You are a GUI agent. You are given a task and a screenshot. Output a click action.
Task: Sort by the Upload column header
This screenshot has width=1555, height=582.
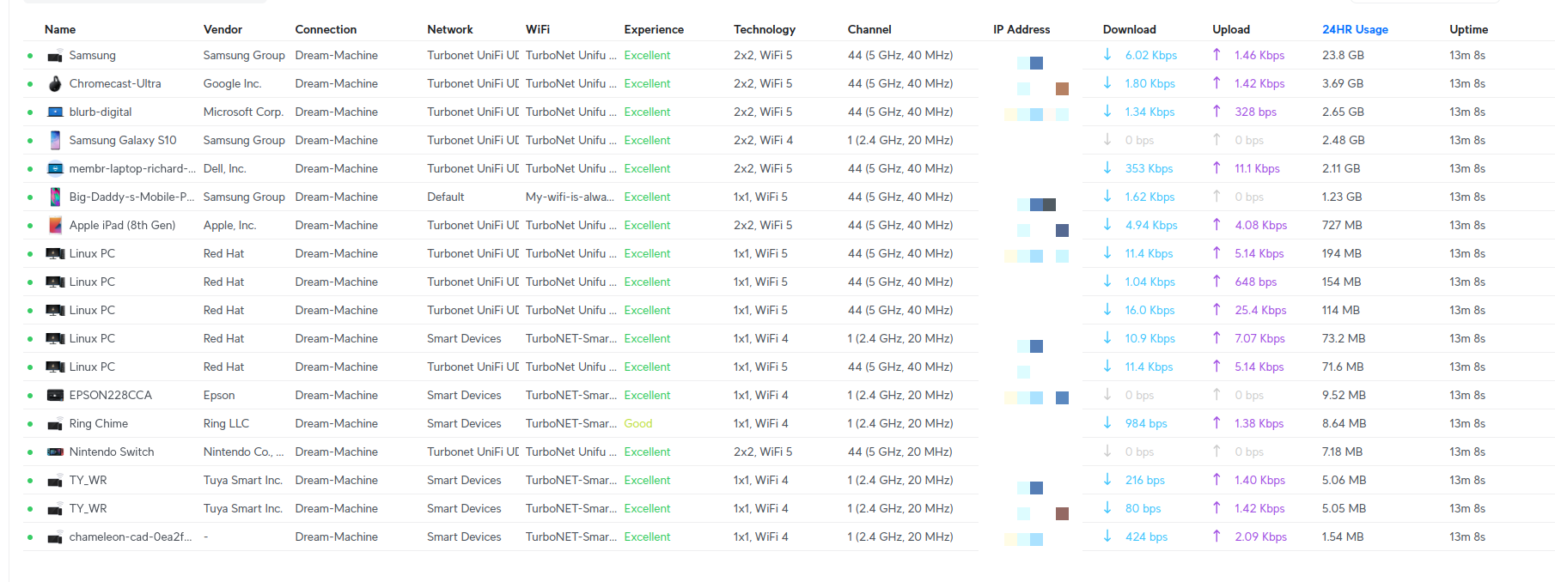click(x=1231, y=29)
